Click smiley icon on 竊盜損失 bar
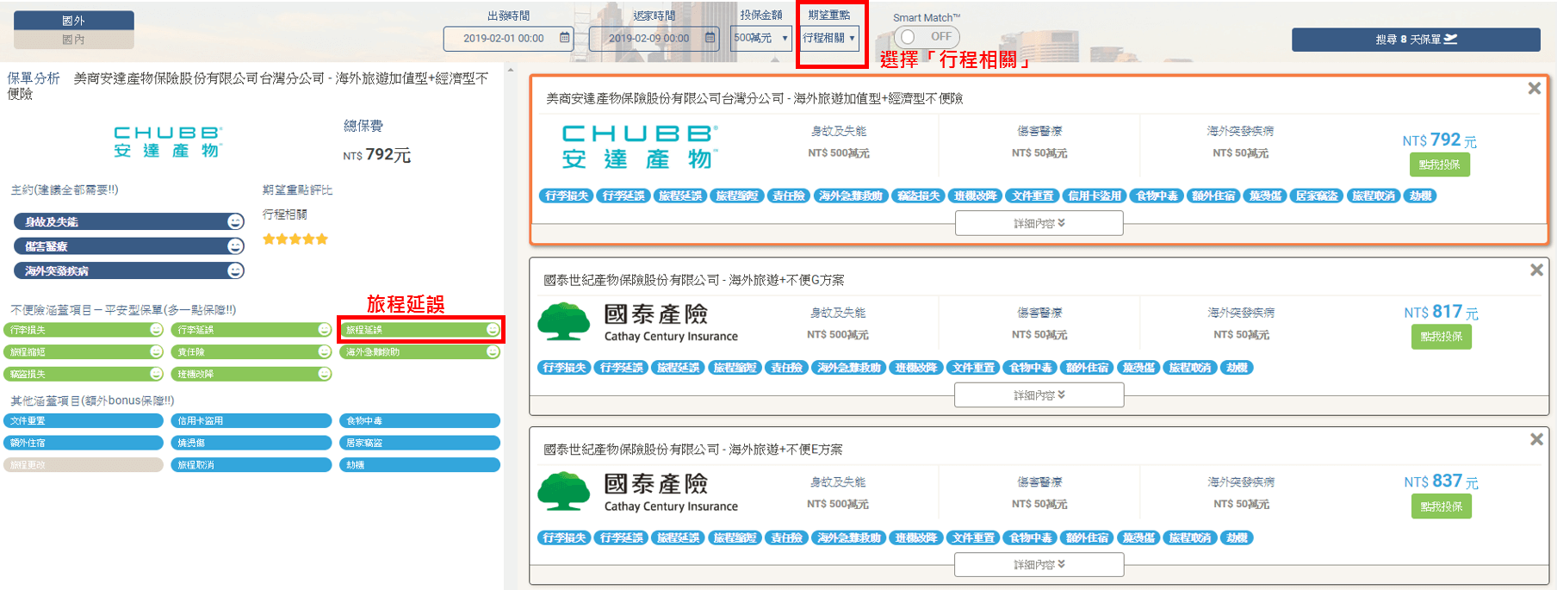 156,374
